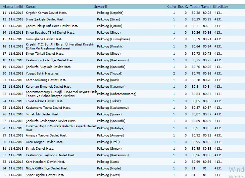The height and width of the screenshot is (178, 245).
Task: Click the Boş K. column header
Action: click(183, 7)
